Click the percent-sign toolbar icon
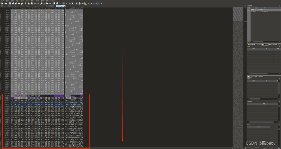Screen dimensions: 281x149 point(88,3)
